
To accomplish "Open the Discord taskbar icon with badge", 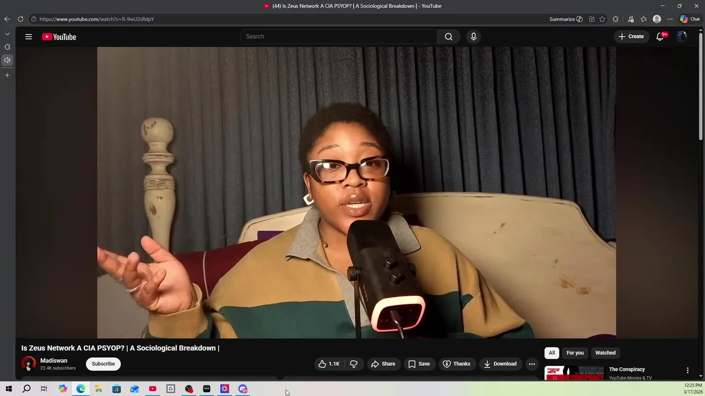I will (x=243, y=389).
